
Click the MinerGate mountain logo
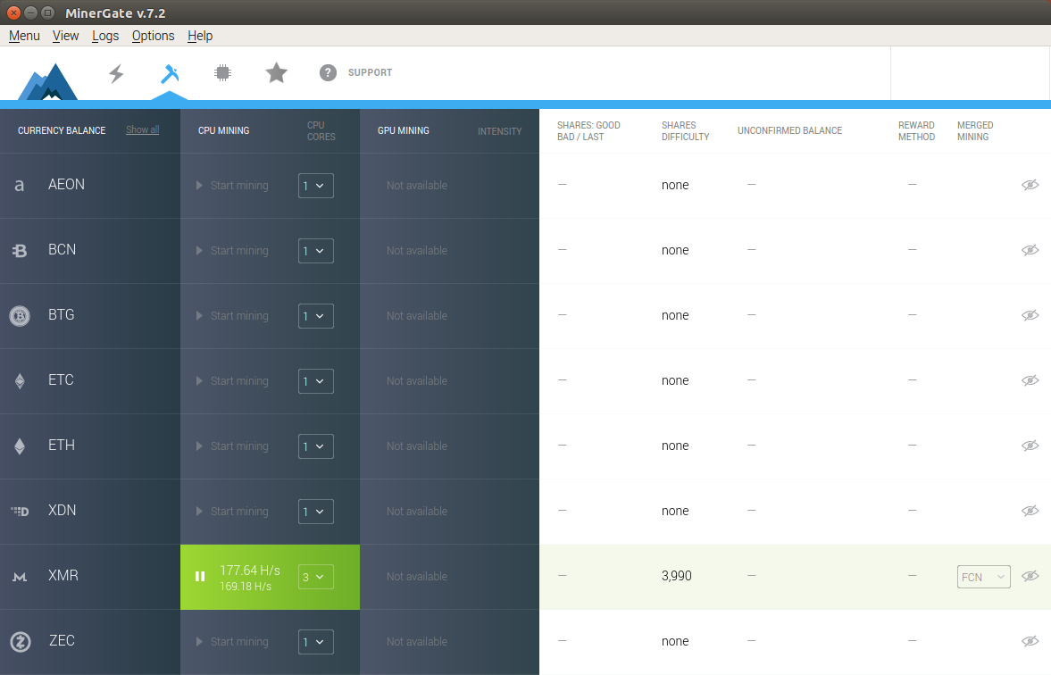47,82
